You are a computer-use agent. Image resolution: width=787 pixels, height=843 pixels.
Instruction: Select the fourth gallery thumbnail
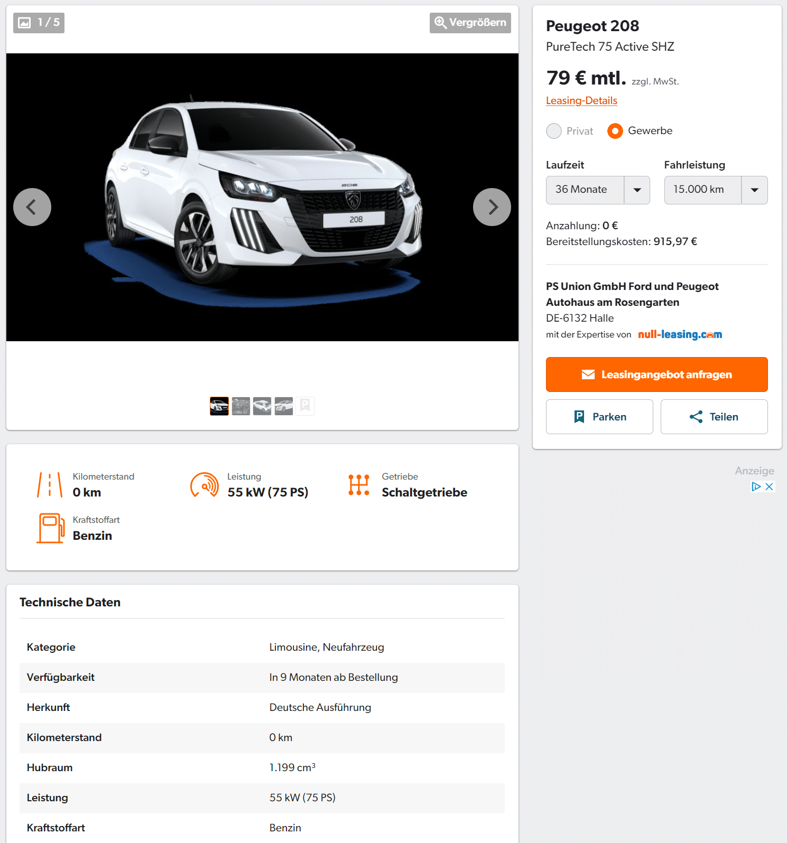[x=284, y=406]
